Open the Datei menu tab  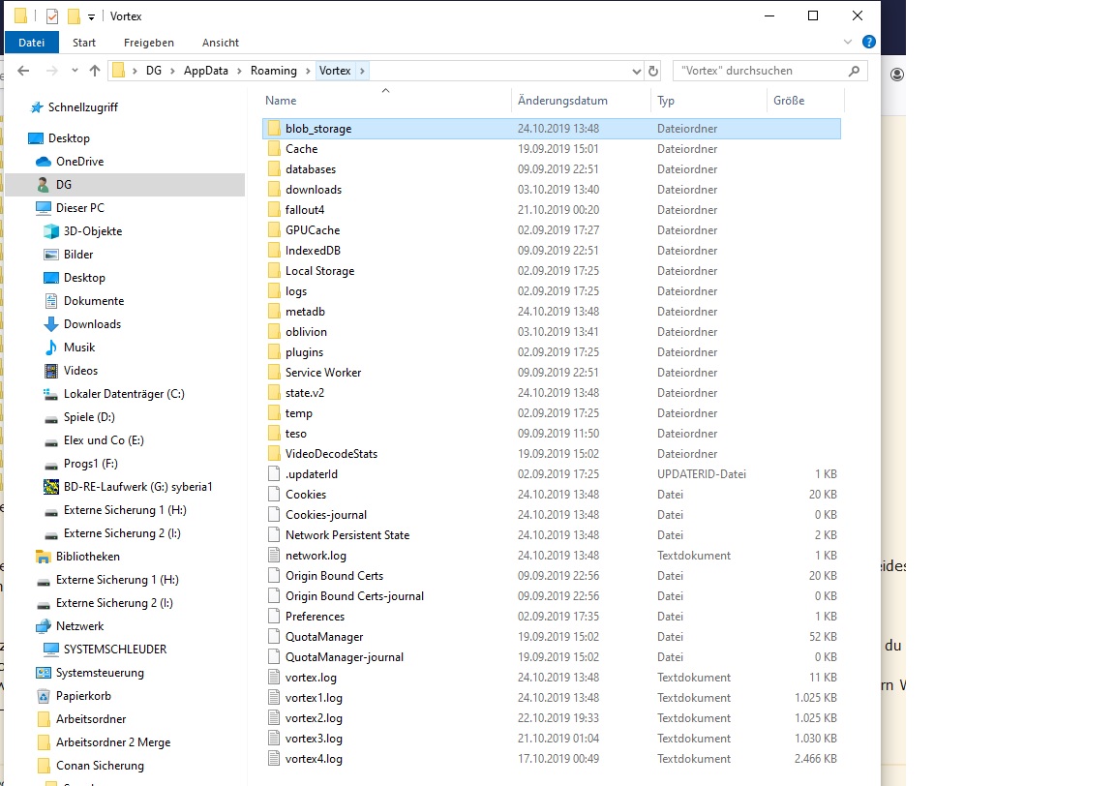[32, 43]
